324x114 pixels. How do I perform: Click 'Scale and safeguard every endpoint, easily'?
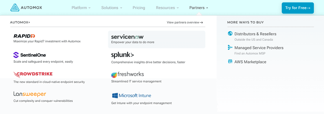pos(43,62)
